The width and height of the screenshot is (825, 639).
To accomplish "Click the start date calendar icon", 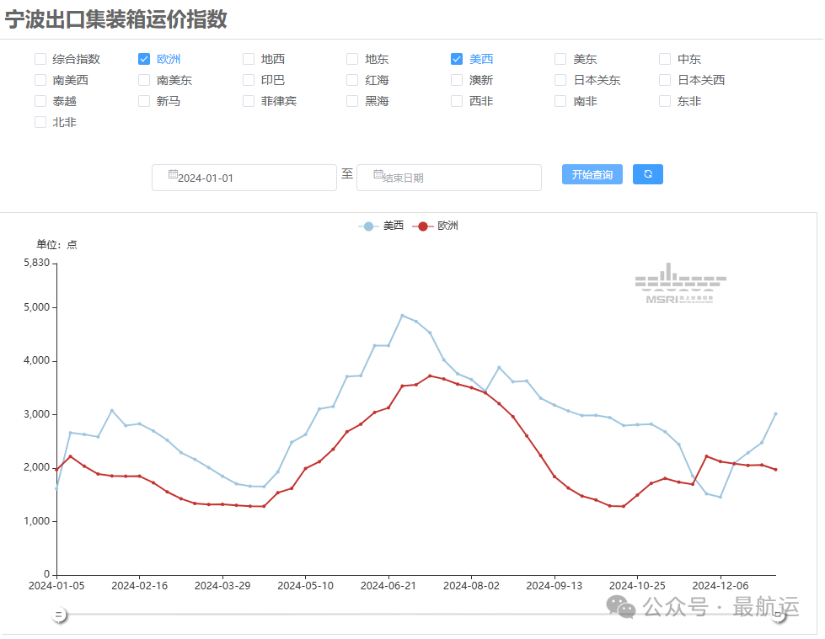I will pos(173,174).
